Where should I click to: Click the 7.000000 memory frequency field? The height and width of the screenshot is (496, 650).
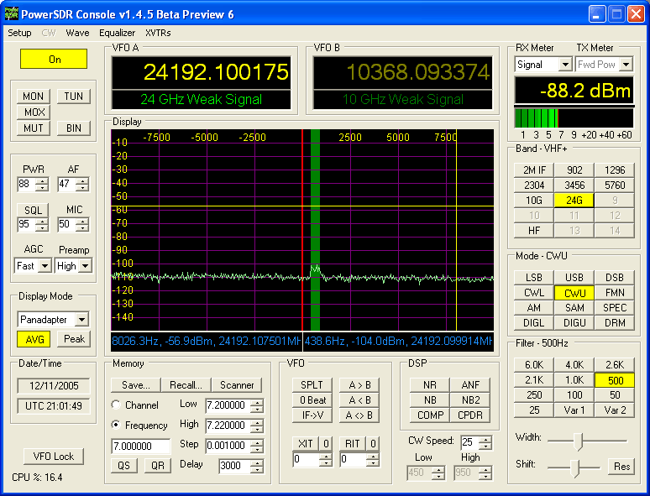pos(140,446)
